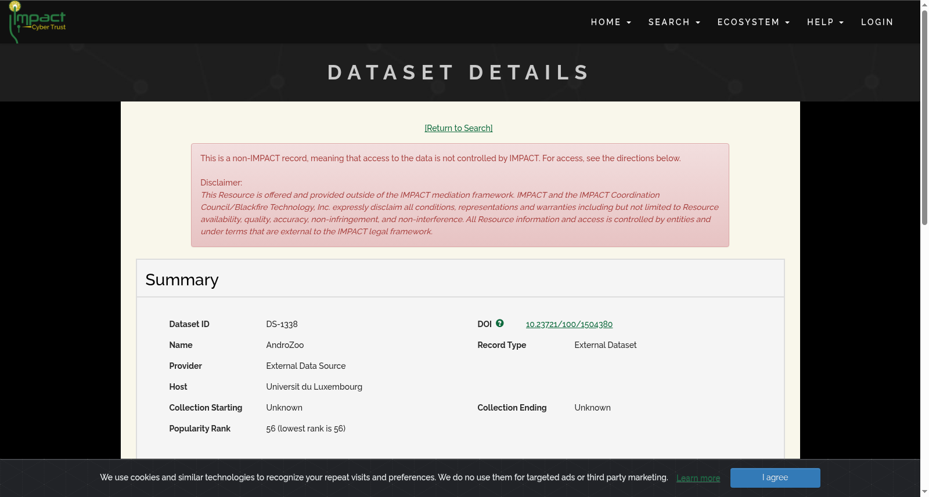The image size is (929, 497).
Task: Click Learn more in cookie banner
Action: [698, 478]
